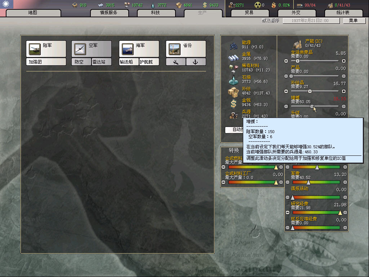Click the transport capacity icon showing 99/84
The width and height of the screenshot is (369, 277).
(x=299, y=5)
